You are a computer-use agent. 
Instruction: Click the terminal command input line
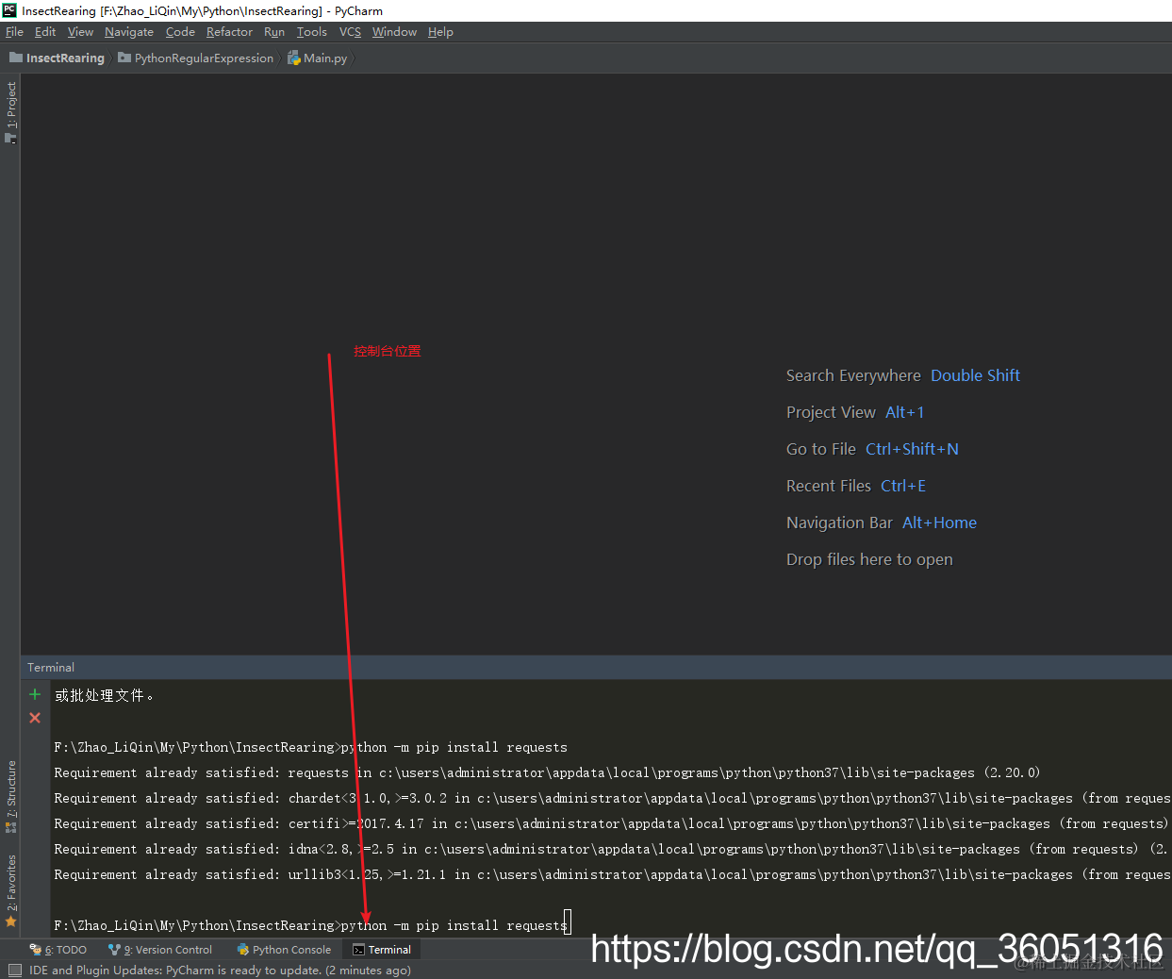[x=312, y=925]
